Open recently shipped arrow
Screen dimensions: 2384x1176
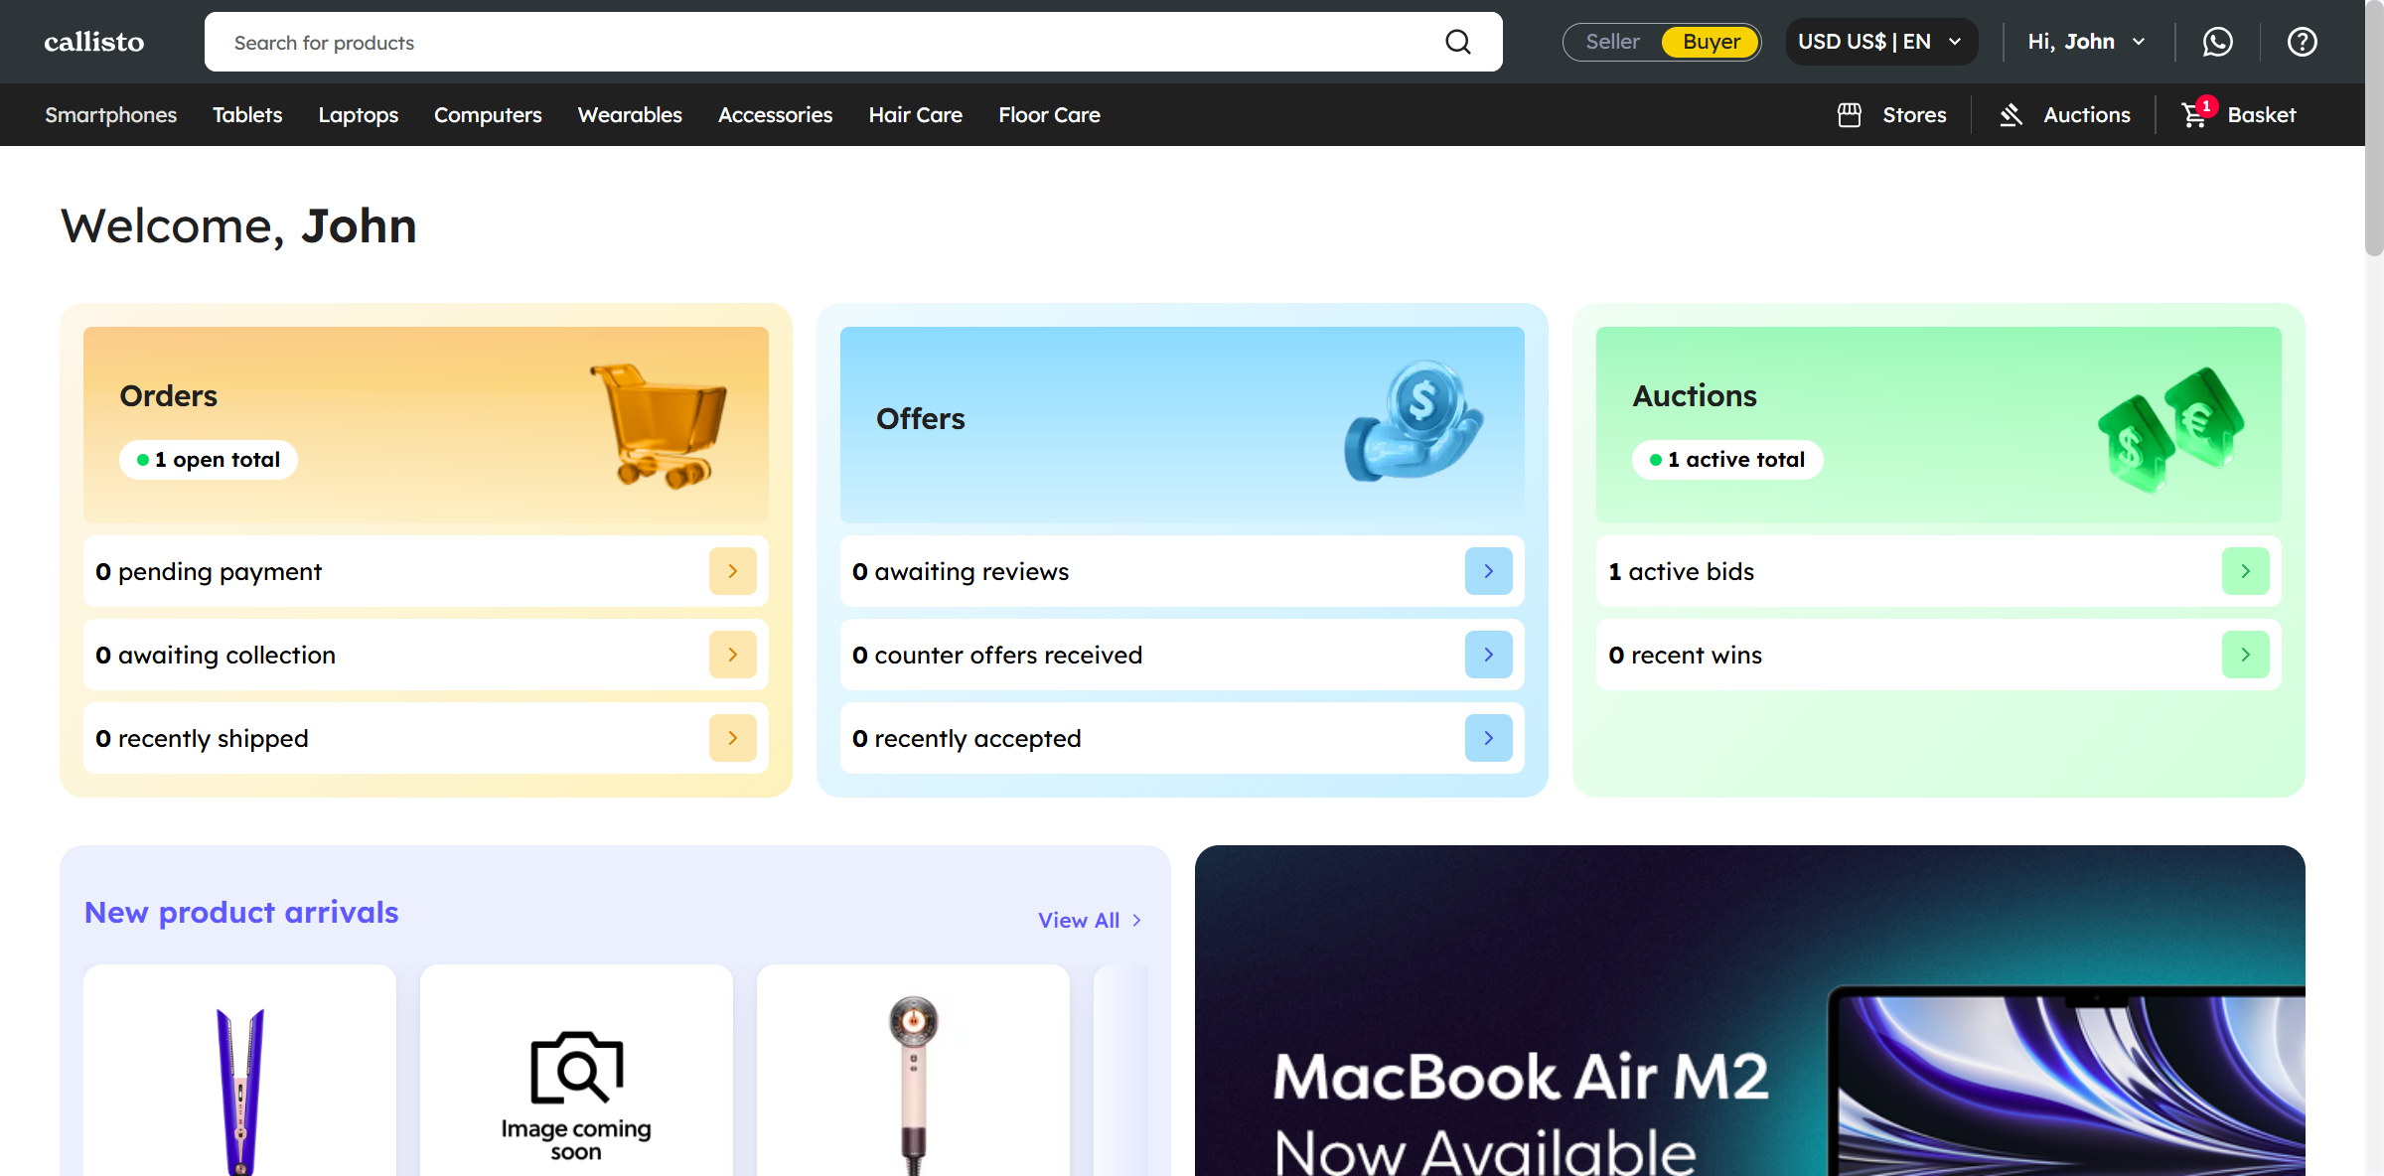733,738
